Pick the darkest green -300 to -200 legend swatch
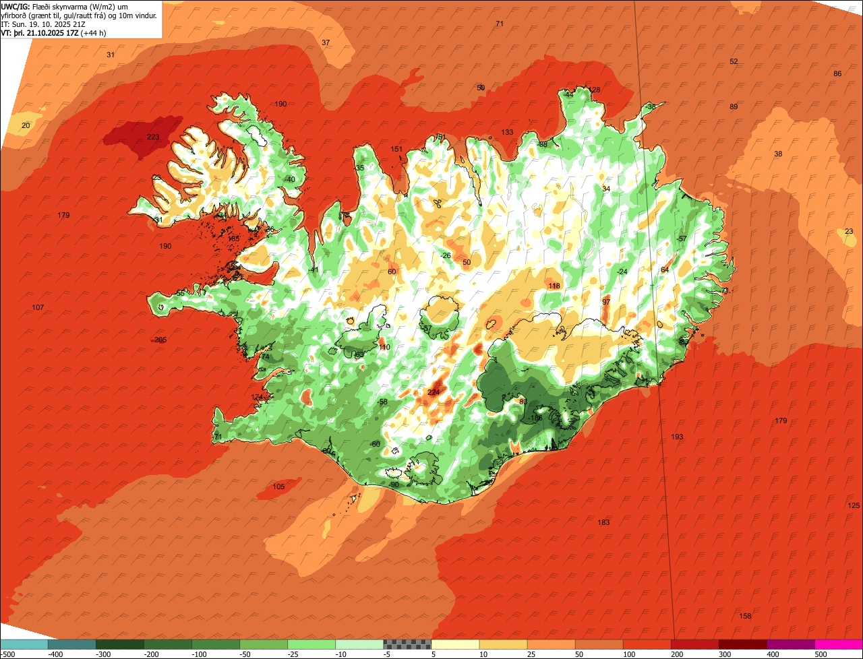 pos(119,644)
